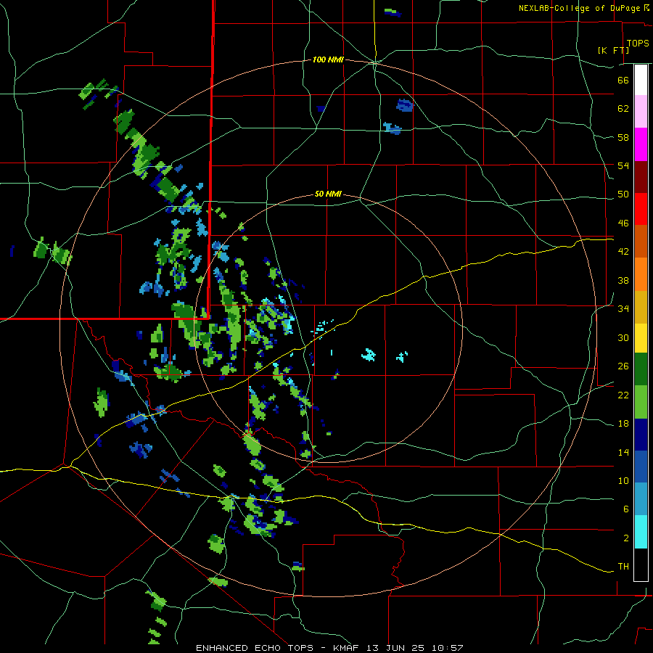Click the legend value 62
Image resolution: width=653 pixels, height=653 pixels.
click(x=623, y=109)
